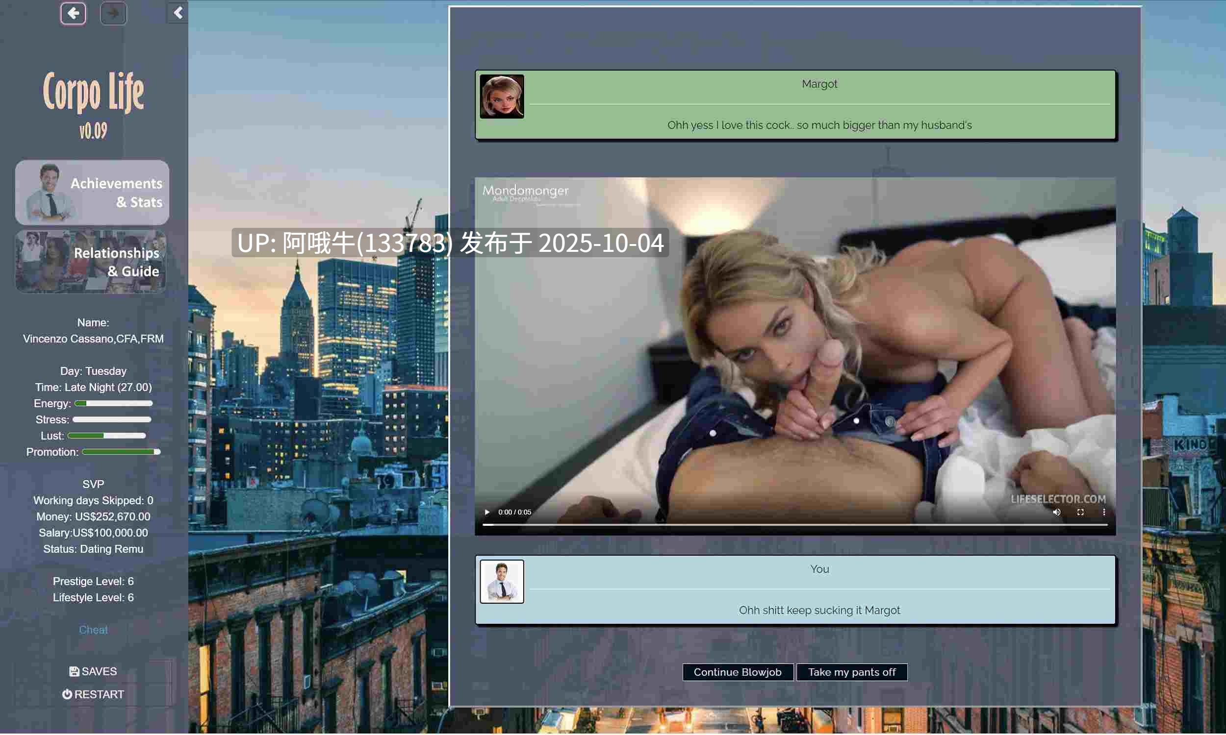Click 'Time: Late Night (27.00)'

(93, 387)
